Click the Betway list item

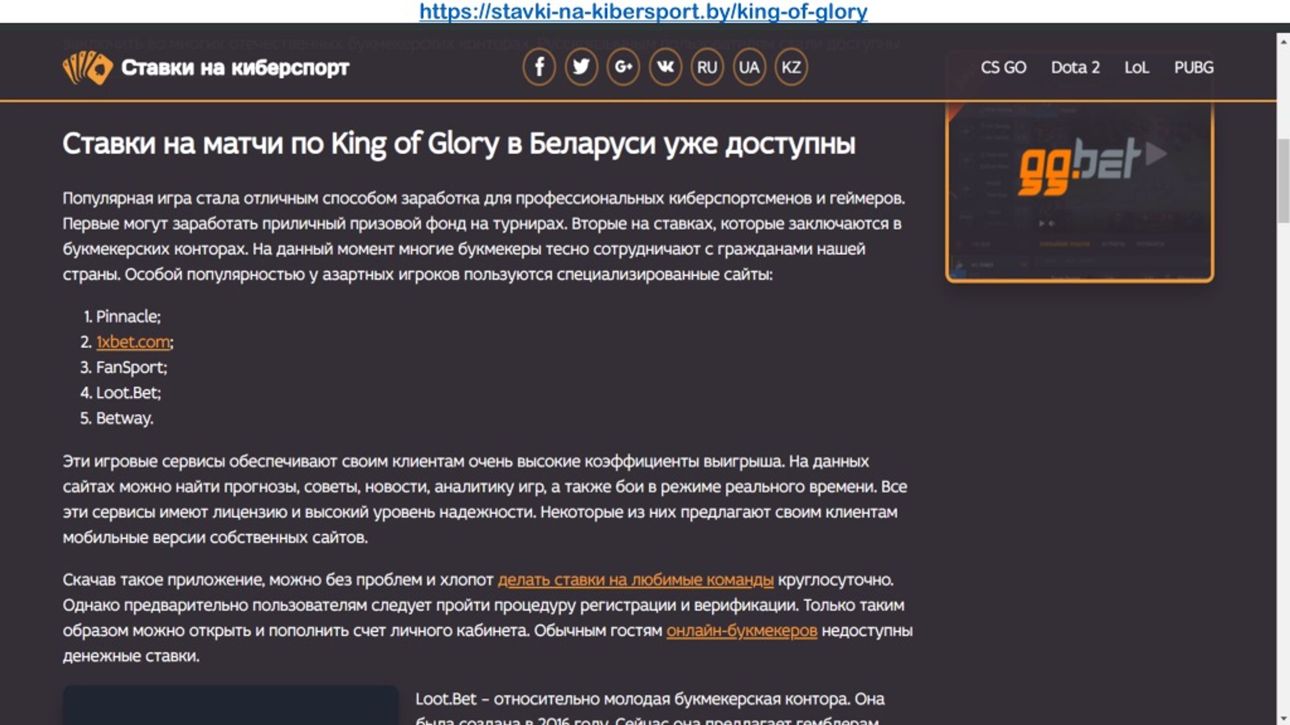pyautogui.click(x=124, y=418)
